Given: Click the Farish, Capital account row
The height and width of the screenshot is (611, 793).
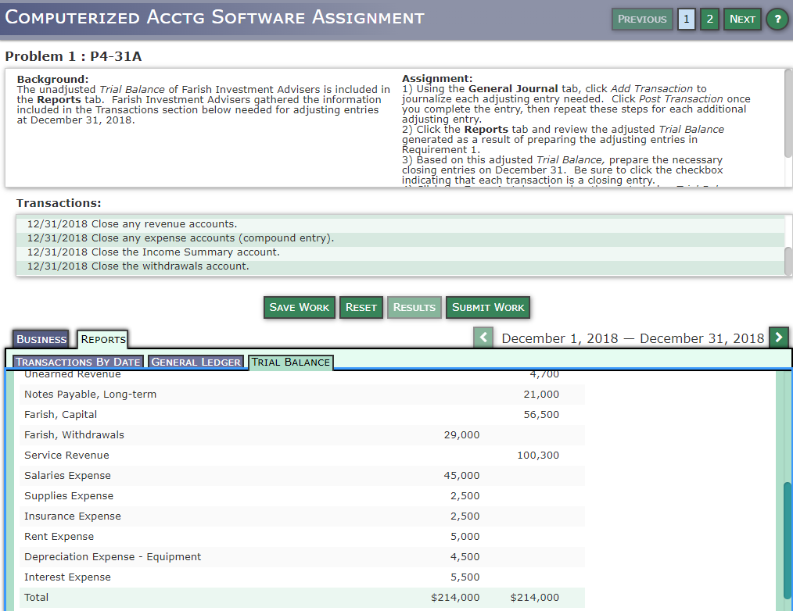Looking at the screenshot, I should point(302,414).
